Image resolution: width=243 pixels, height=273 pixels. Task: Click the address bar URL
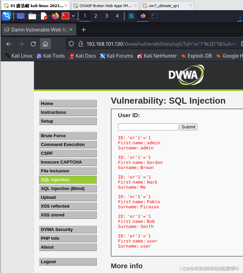click(162, 44)
